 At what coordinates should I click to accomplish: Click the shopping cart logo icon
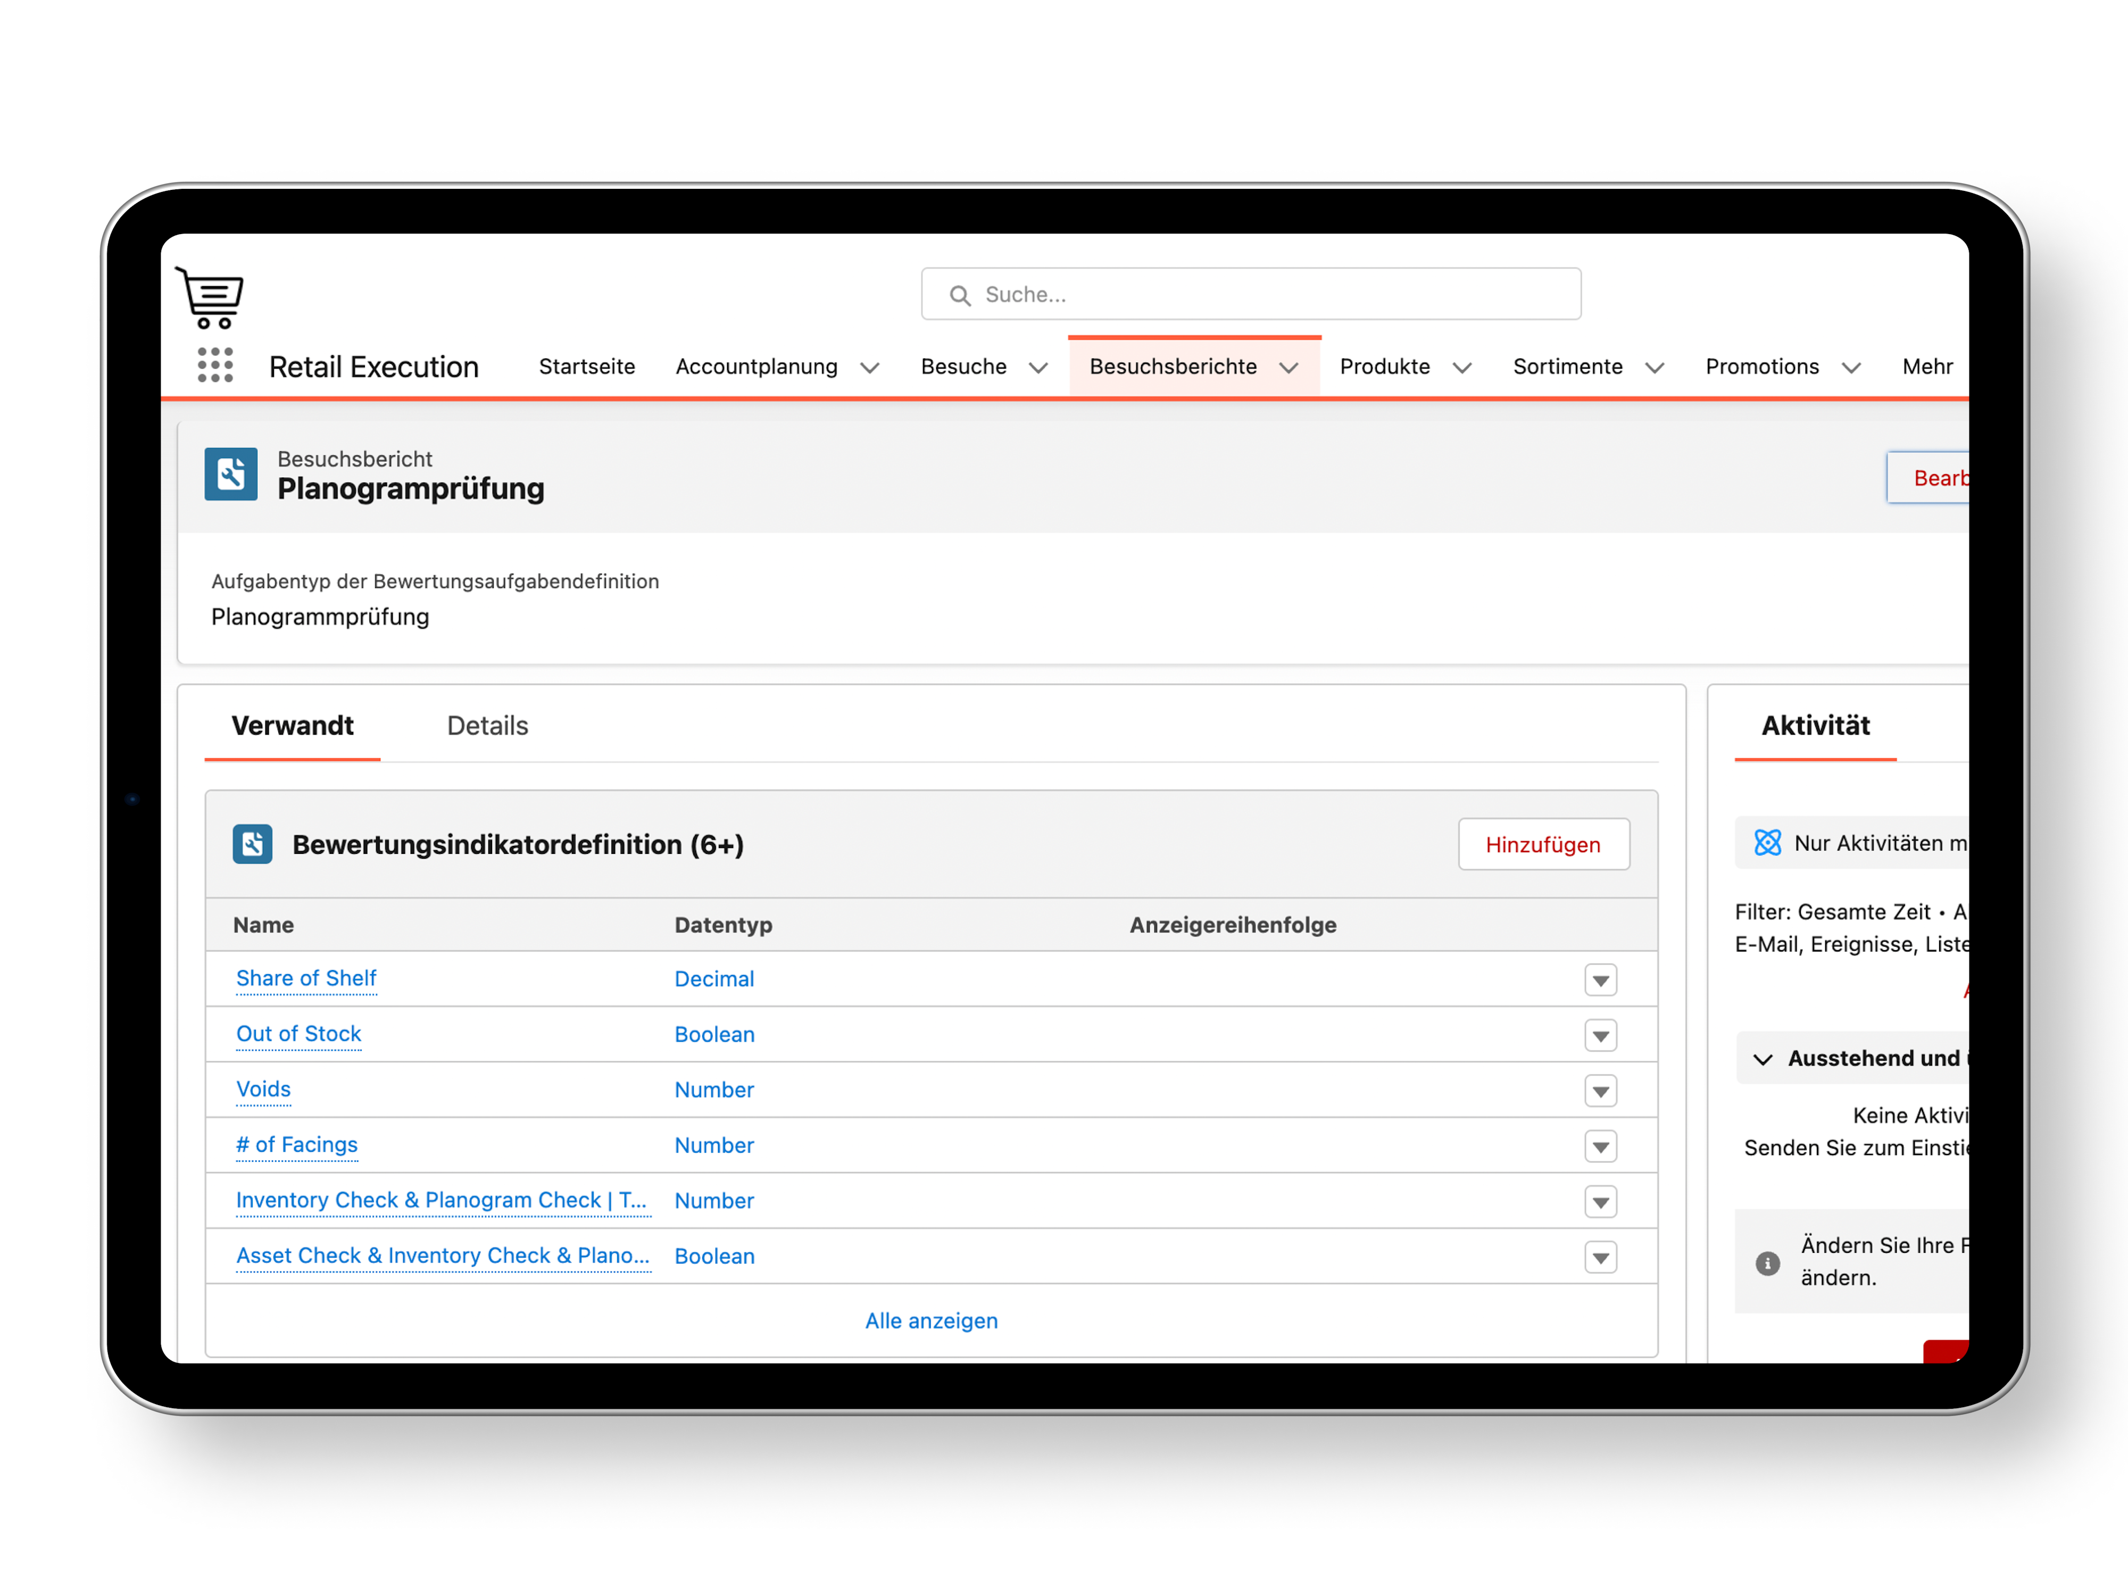coord(210,297)
